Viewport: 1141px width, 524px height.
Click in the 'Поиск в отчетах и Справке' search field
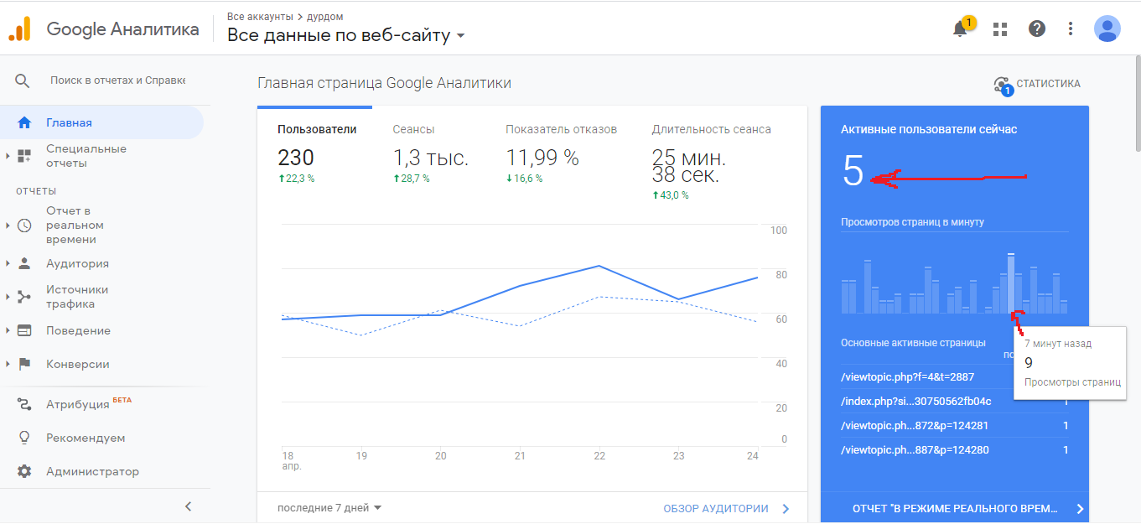coord(117,80)
